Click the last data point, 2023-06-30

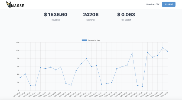pyautogui.click(x=168, y=51)
